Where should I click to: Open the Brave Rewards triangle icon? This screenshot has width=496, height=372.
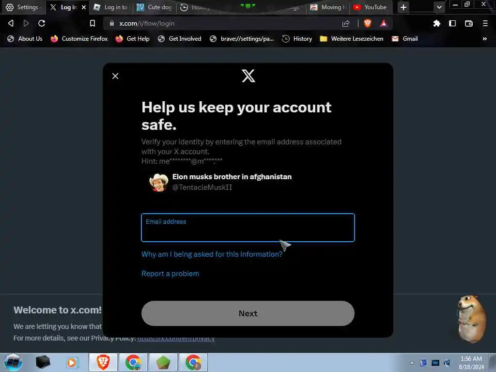[x=384, y=23]
